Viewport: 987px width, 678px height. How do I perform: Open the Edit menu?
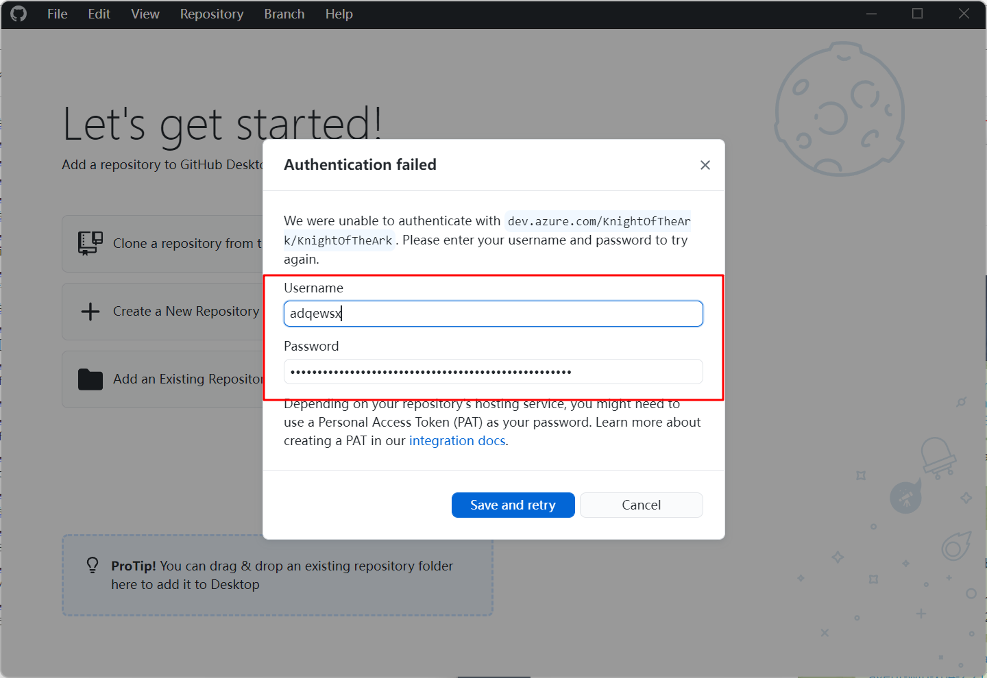click(99, 14)
